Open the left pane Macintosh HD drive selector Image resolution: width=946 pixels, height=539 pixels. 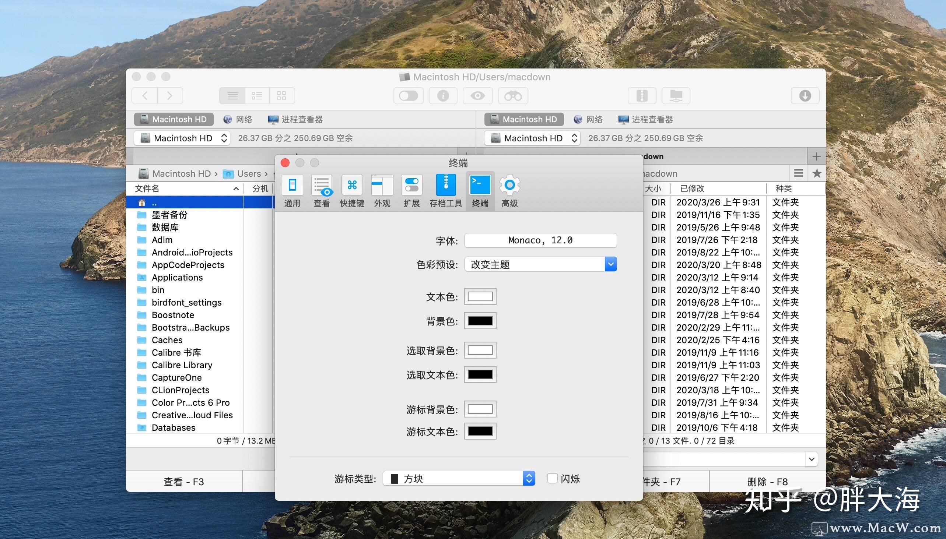pos(182,138)
